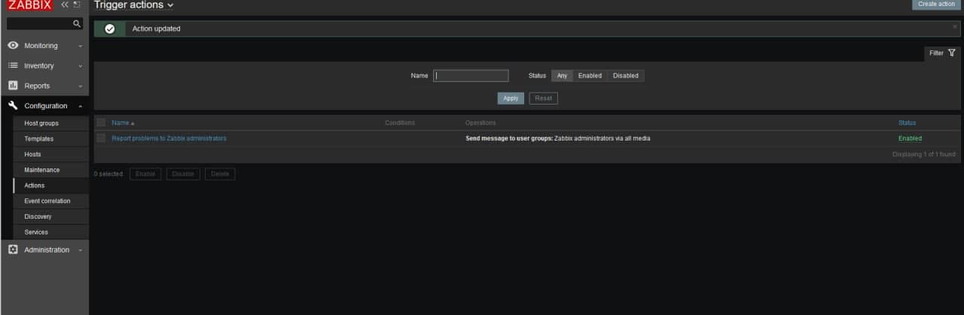This screenshot has height=315, width=964.
Task: Click the Apply filter button
Action: (x=511, y=98)
